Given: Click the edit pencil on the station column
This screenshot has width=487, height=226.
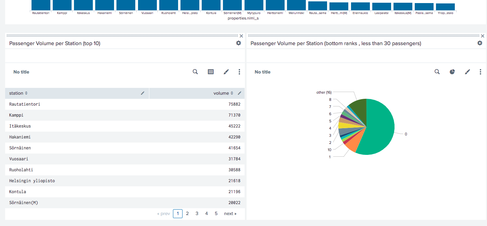Looking at the screenshot, I should [x=142, y=93].
